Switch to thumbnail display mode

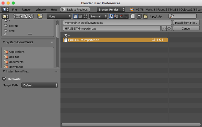pos(85,16)
